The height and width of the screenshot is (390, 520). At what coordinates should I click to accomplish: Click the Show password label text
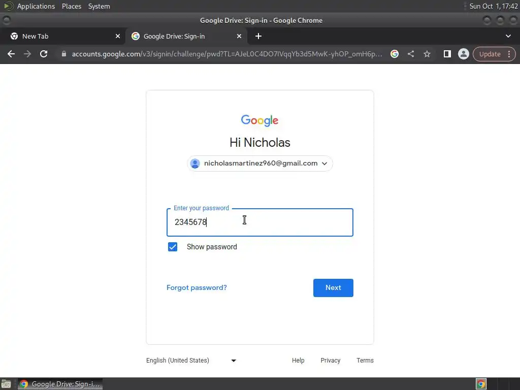(x=212, y=247)
